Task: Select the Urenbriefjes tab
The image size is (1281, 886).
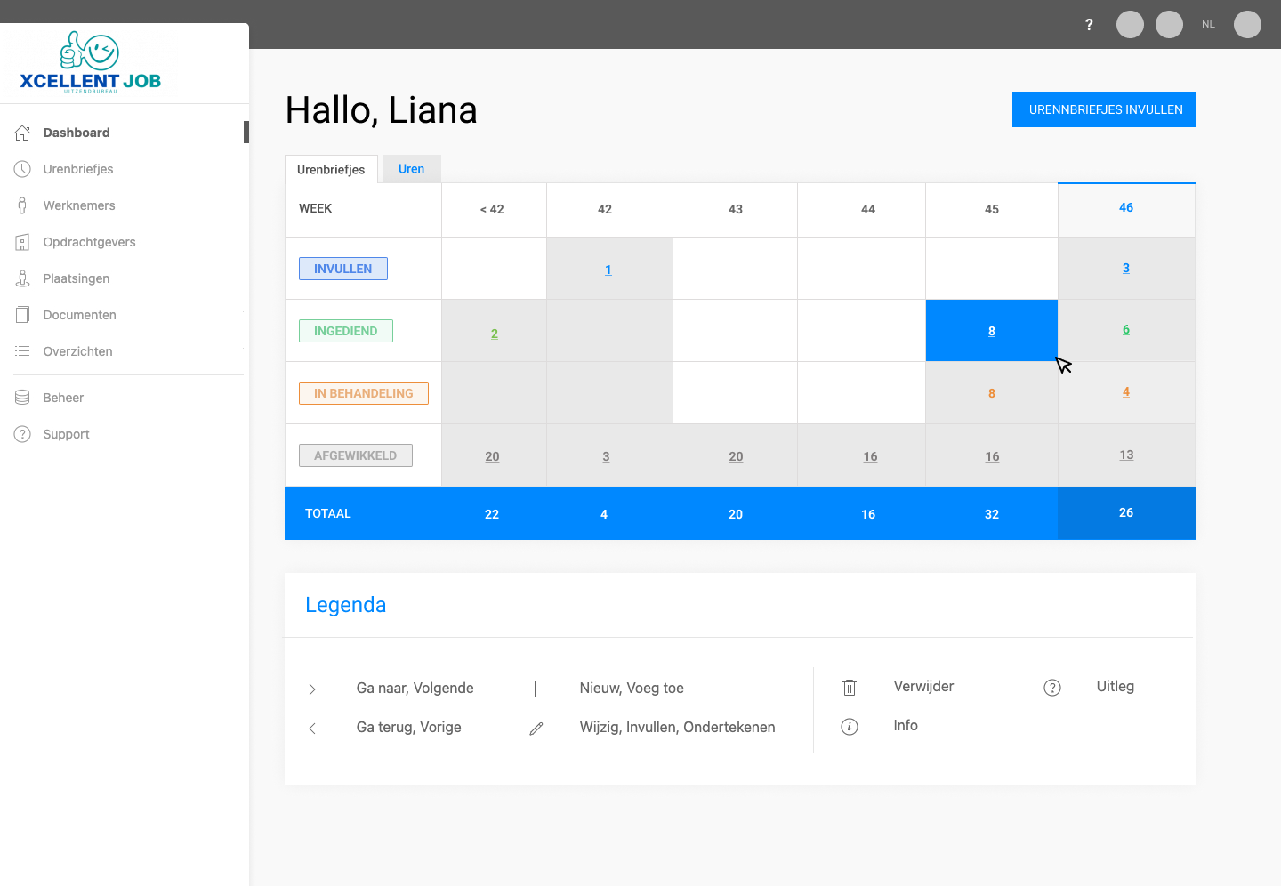Action: 331,170
